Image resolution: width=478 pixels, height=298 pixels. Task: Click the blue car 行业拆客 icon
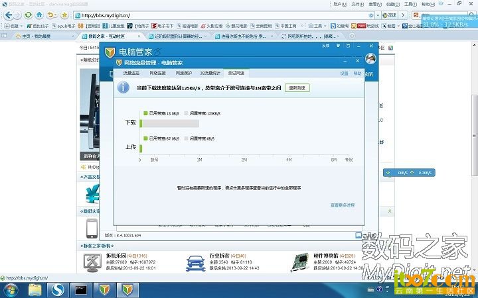pos(195,263)
